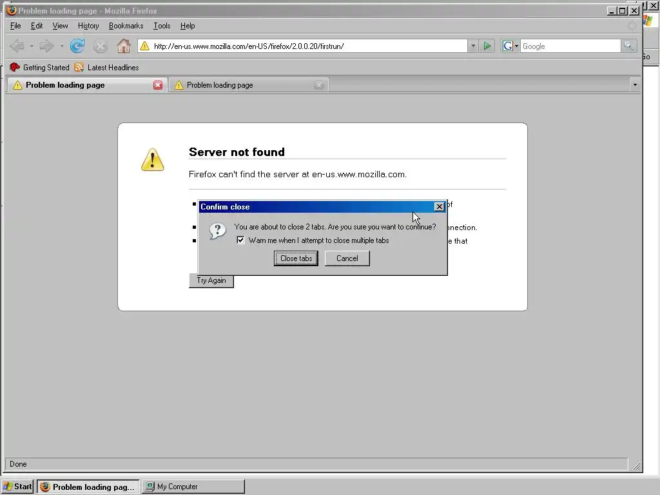Click the search magnifier icon

click(628, 46)
